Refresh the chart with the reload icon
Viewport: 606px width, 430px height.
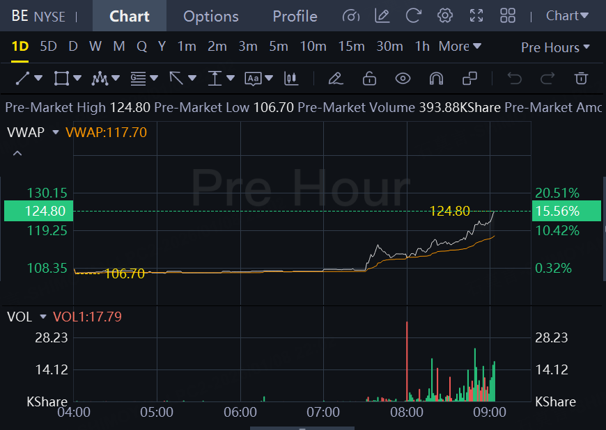tap(413, 16)
